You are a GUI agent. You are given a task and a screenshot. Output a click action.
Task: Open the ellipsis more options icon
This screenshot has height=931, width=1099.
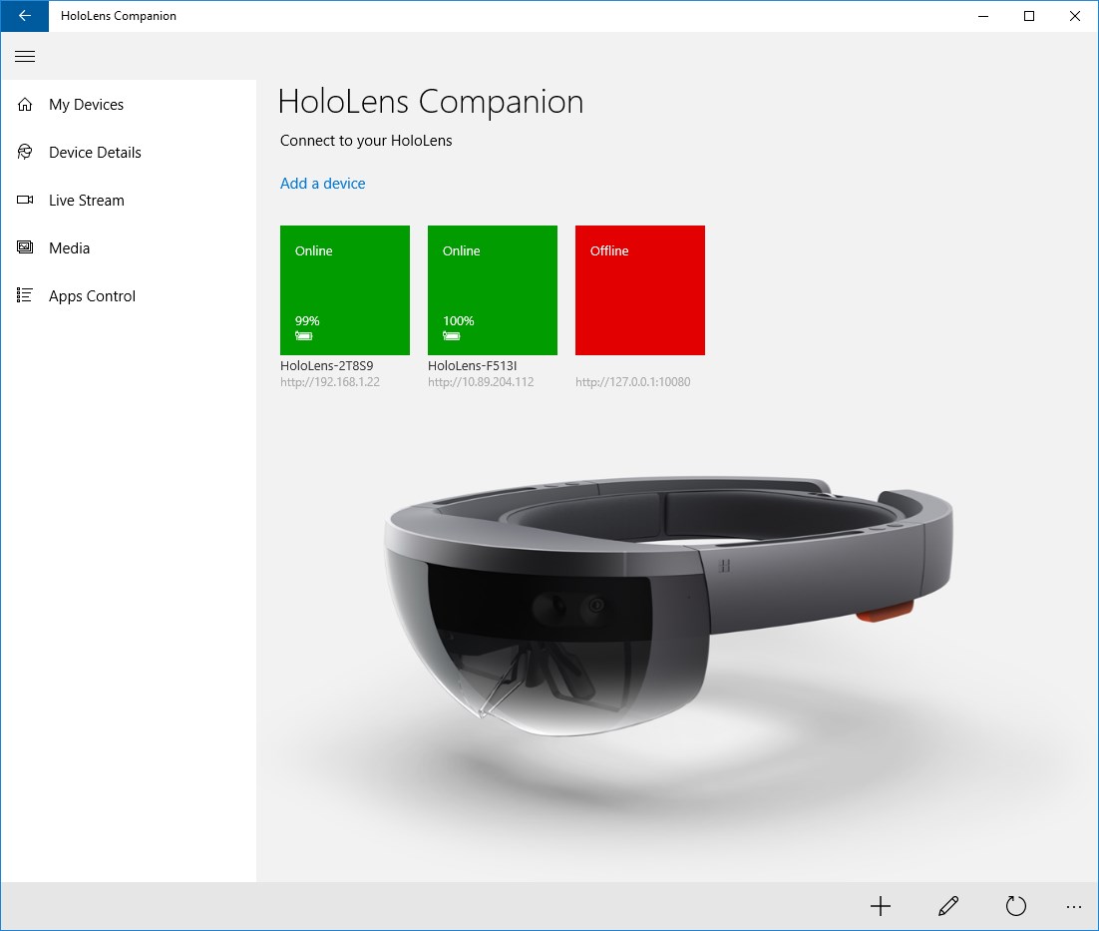(x=1073, y=906)
